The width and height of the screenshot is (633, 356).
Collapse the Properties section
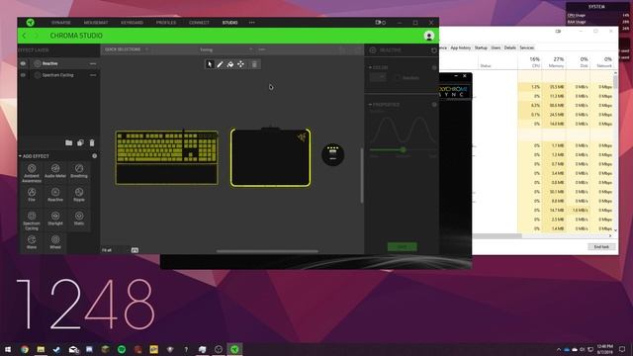[x=370, y=105]
